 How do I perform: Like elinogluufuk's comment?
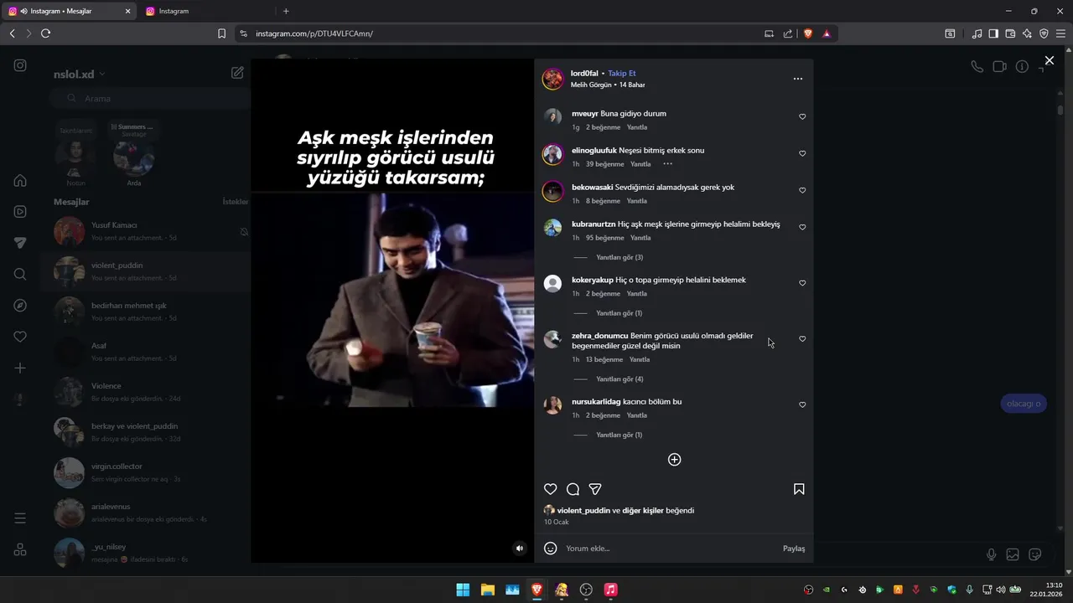[x=802, y=154]
